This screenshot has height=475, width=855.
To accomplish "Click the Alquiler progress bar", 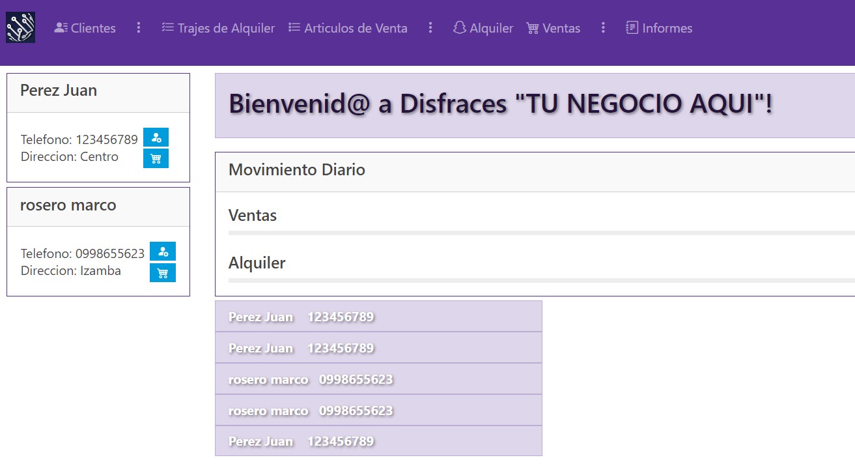I will 540,281.
